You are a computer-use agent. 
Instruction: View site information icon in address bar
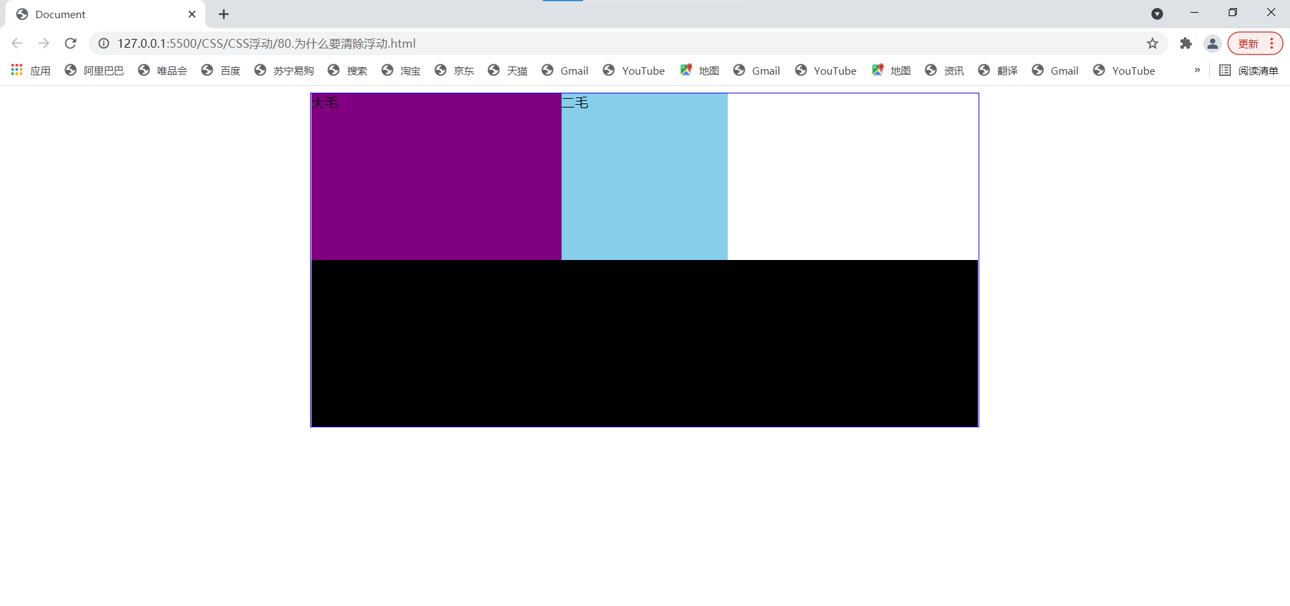(104, 44)
